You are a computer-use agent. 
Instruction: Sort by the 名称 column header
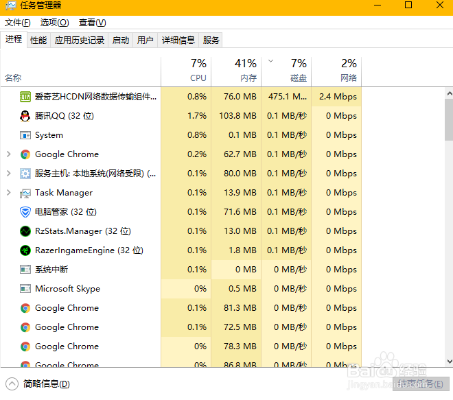click(x=80, y=72)
